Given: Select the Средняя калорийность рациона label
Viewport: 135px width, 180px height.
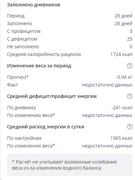Looking at the screenshot, I should (x=44, y=54).
